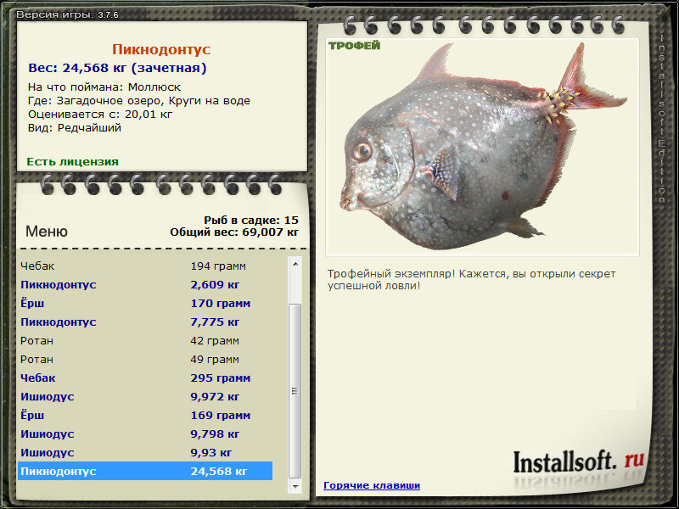Select Ишиодус 9,798 кг row

coord(145,433)
